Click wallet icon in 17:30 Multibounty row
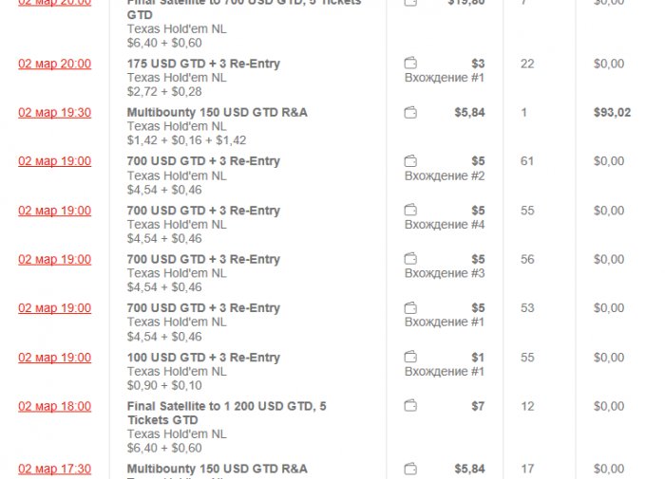Screen dimensions: 665x479 [410, 469]
